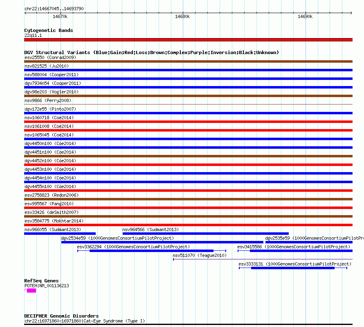Screen dimensions: 364x327
Task: Click the nsv1061008 (Coe2014) label
Action: [49, 126]
